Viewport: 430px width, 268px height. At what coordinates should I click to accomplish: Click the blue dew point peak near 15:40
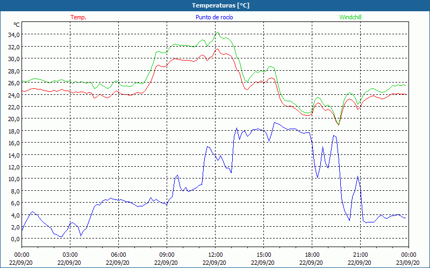coord(275,123)
